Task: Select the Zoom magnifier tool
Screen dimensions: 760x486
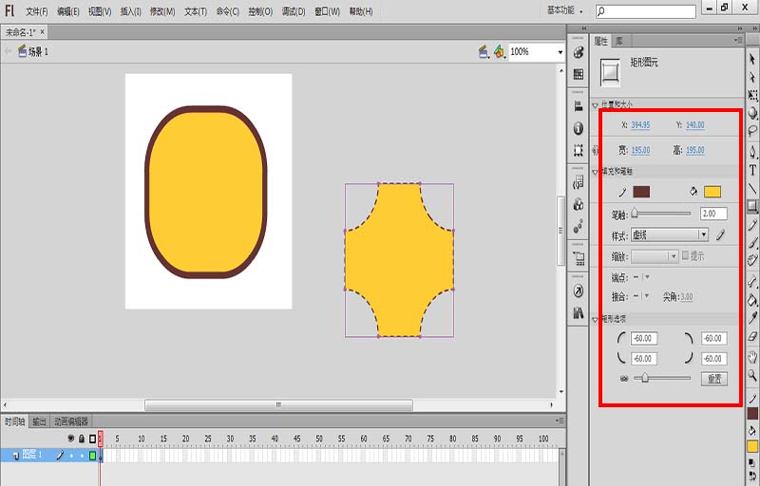Action: (x=752, y=375)
